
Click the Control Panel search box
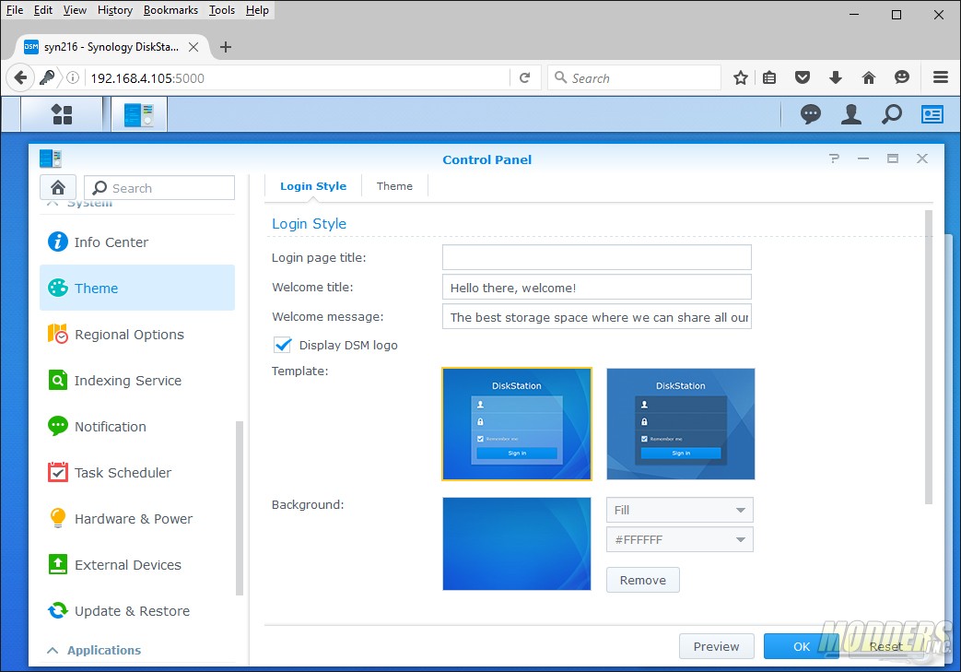click(159, 188)
